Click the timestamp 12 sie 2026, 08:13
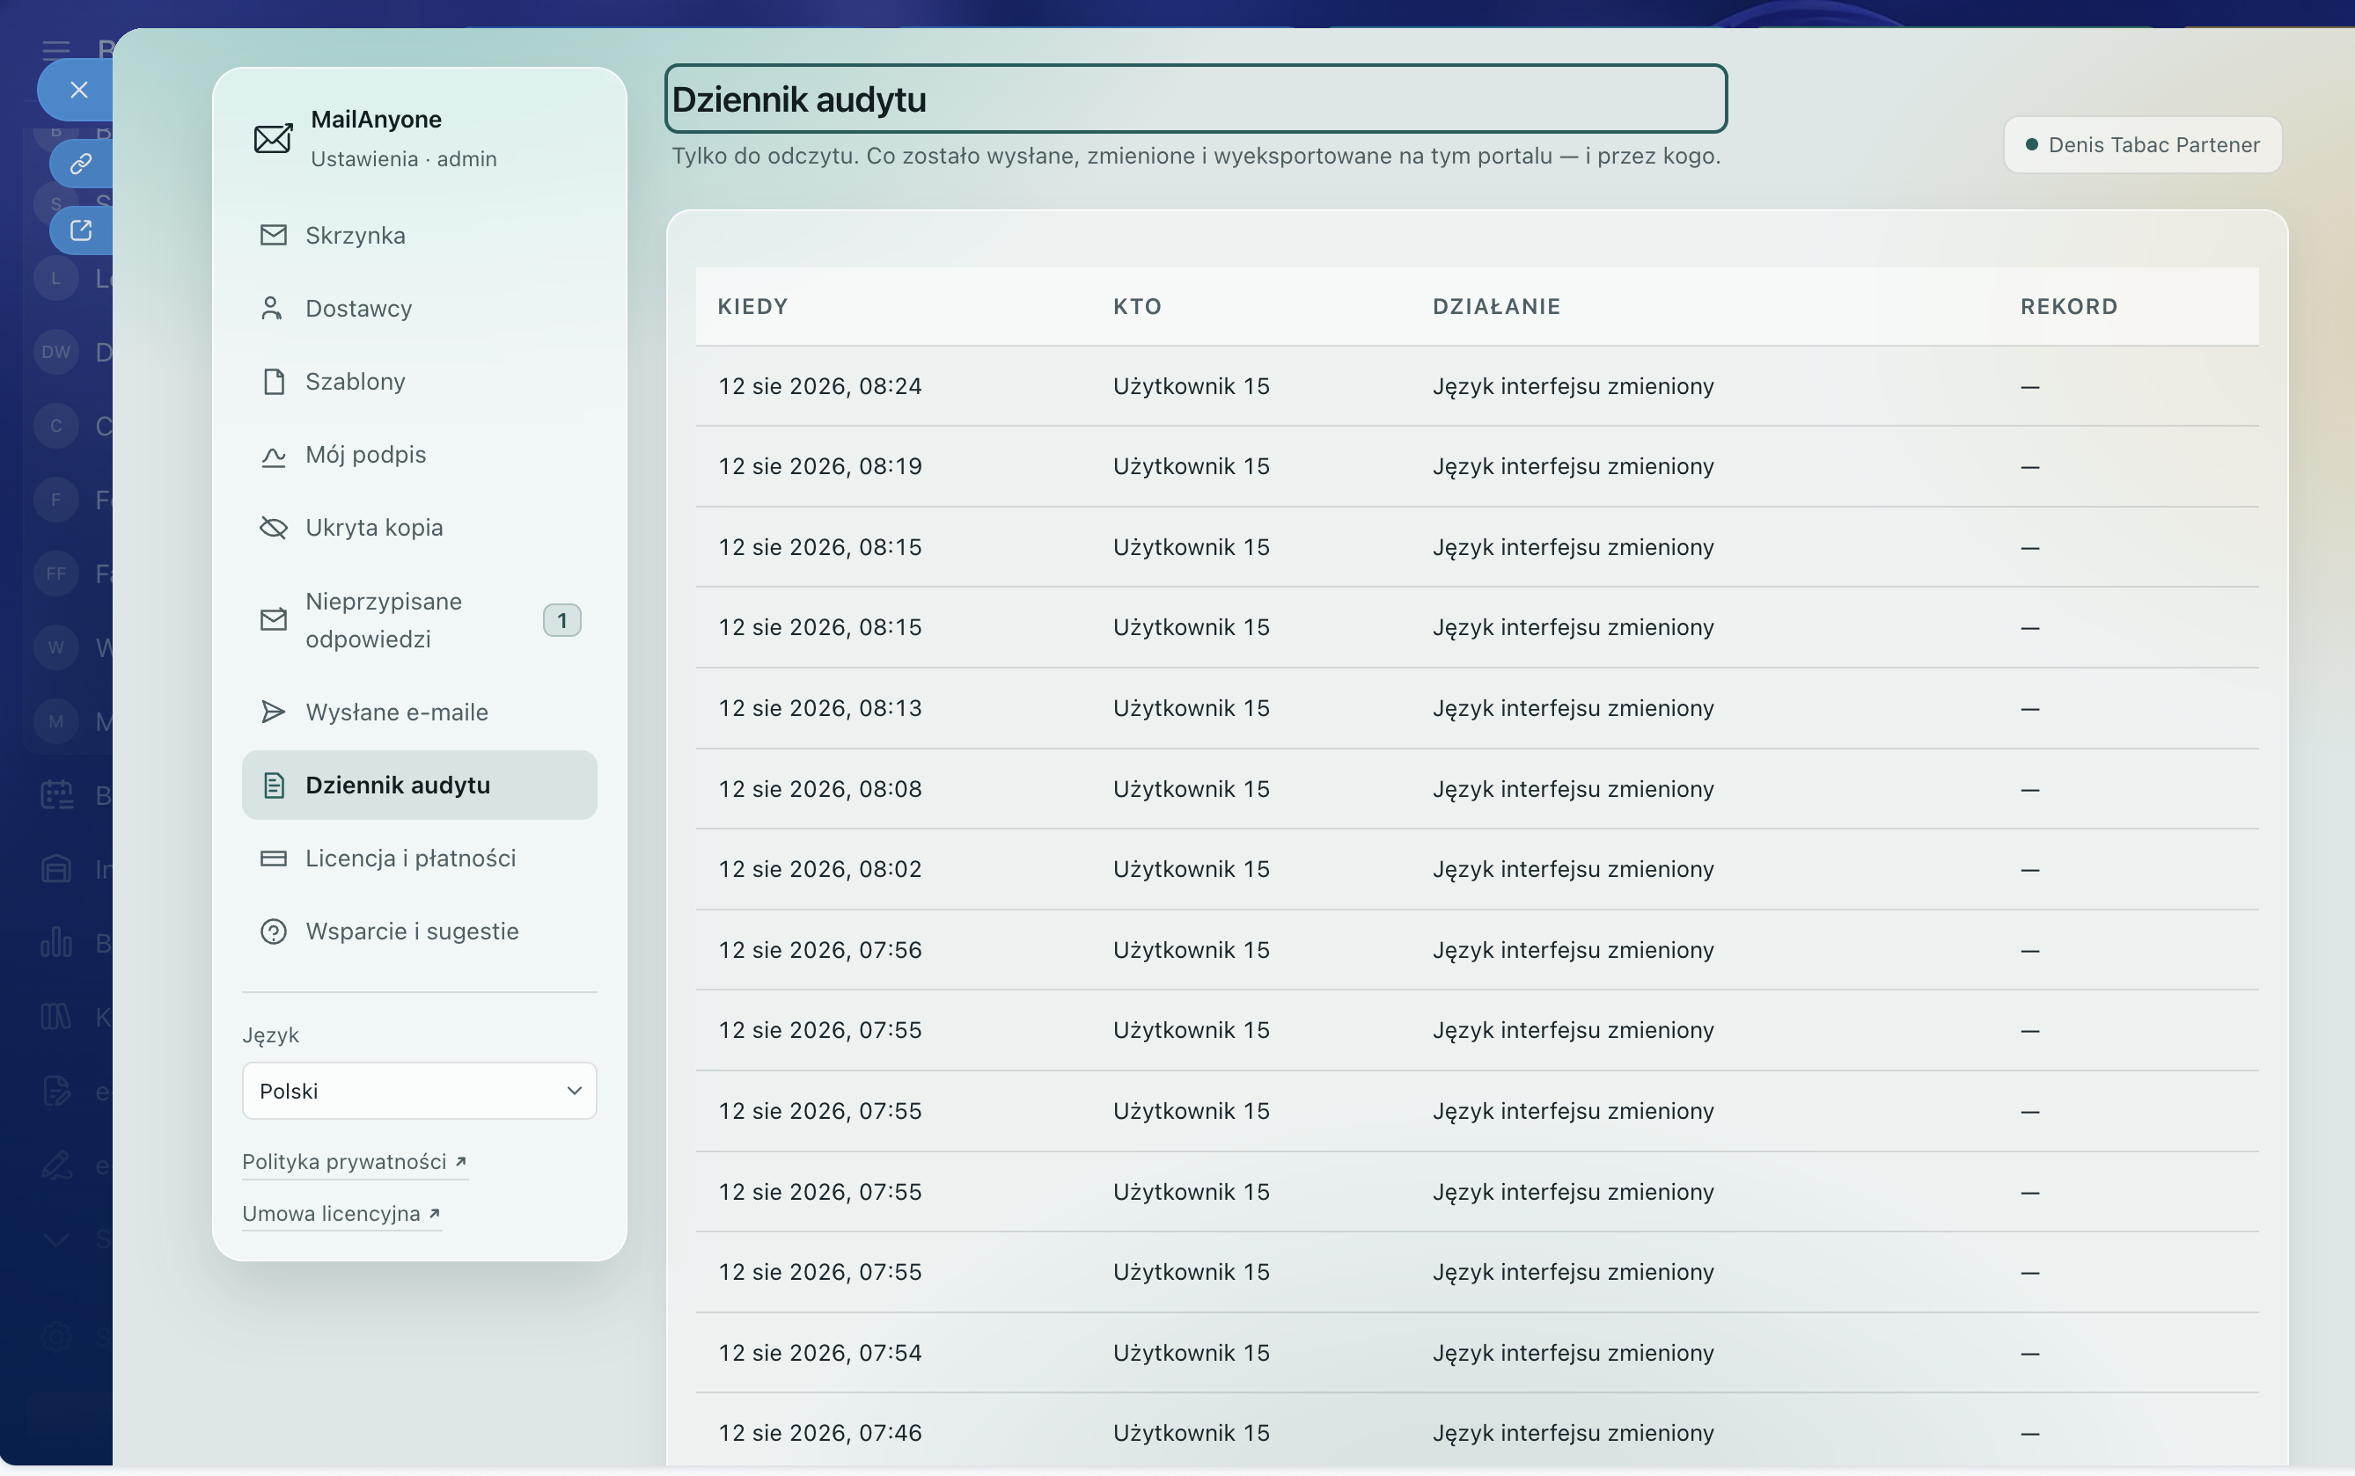The height and width of the screenshot is (1476, 2355). click(820, 709)
